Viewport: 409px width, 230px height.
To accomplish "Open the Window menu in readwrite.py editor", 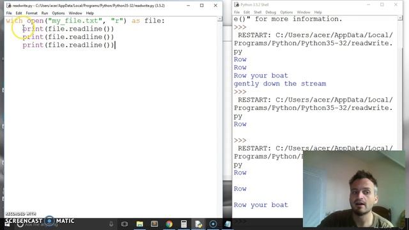I will 75,13.
